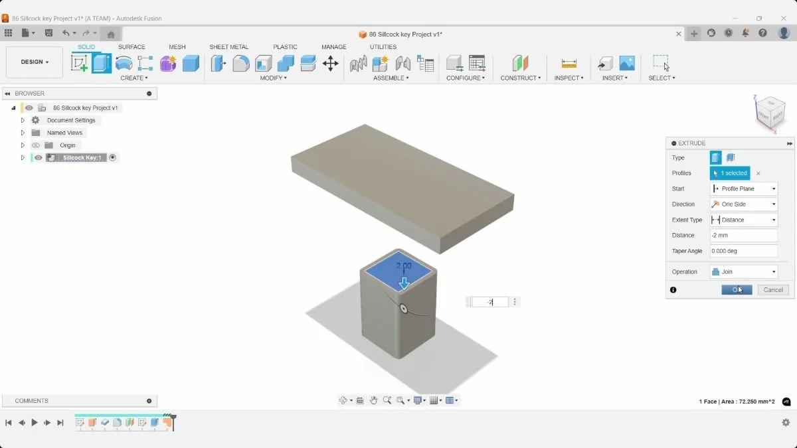
Task: Select the As-built Joint tool
Action: [x=402, y=63]
